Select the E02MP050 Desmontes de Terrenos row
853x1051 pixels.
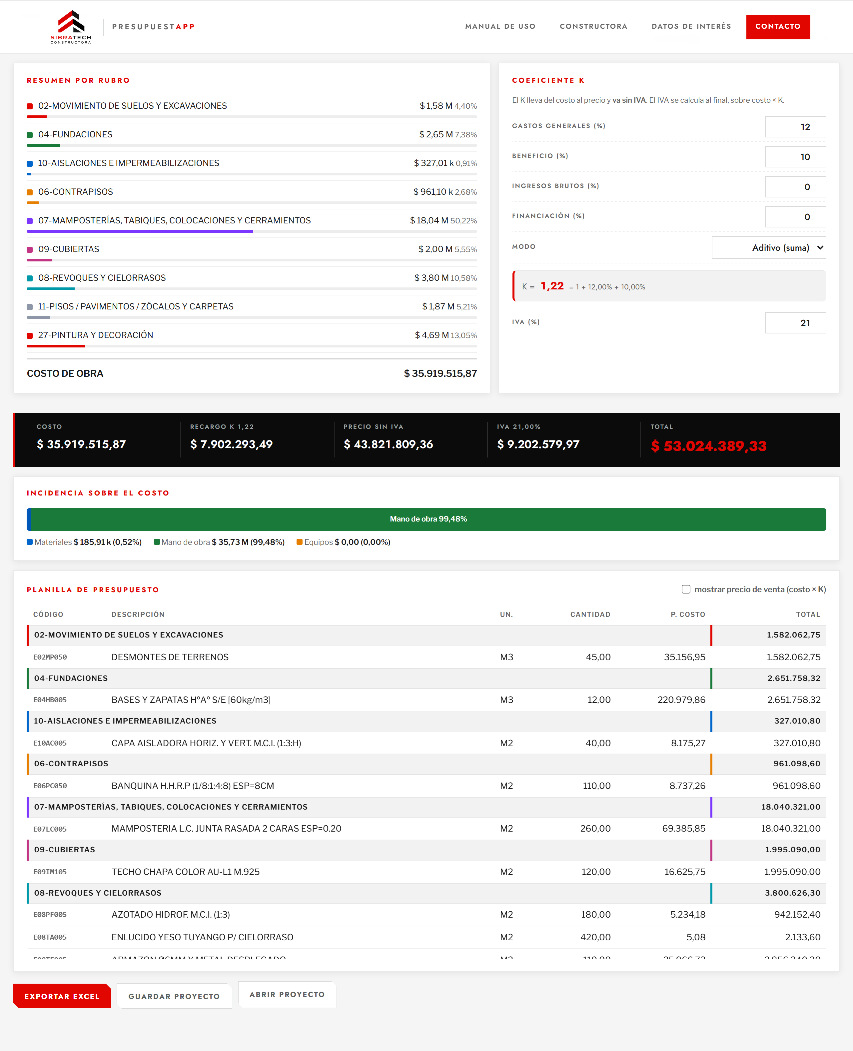(x=426, y=657)
